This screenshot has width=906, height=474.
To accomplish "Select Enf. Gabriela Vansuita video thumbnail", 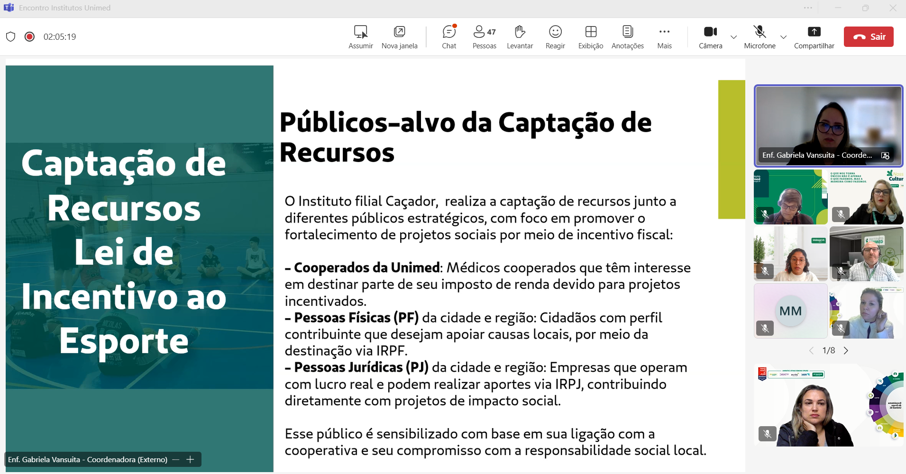I will 828,125.
